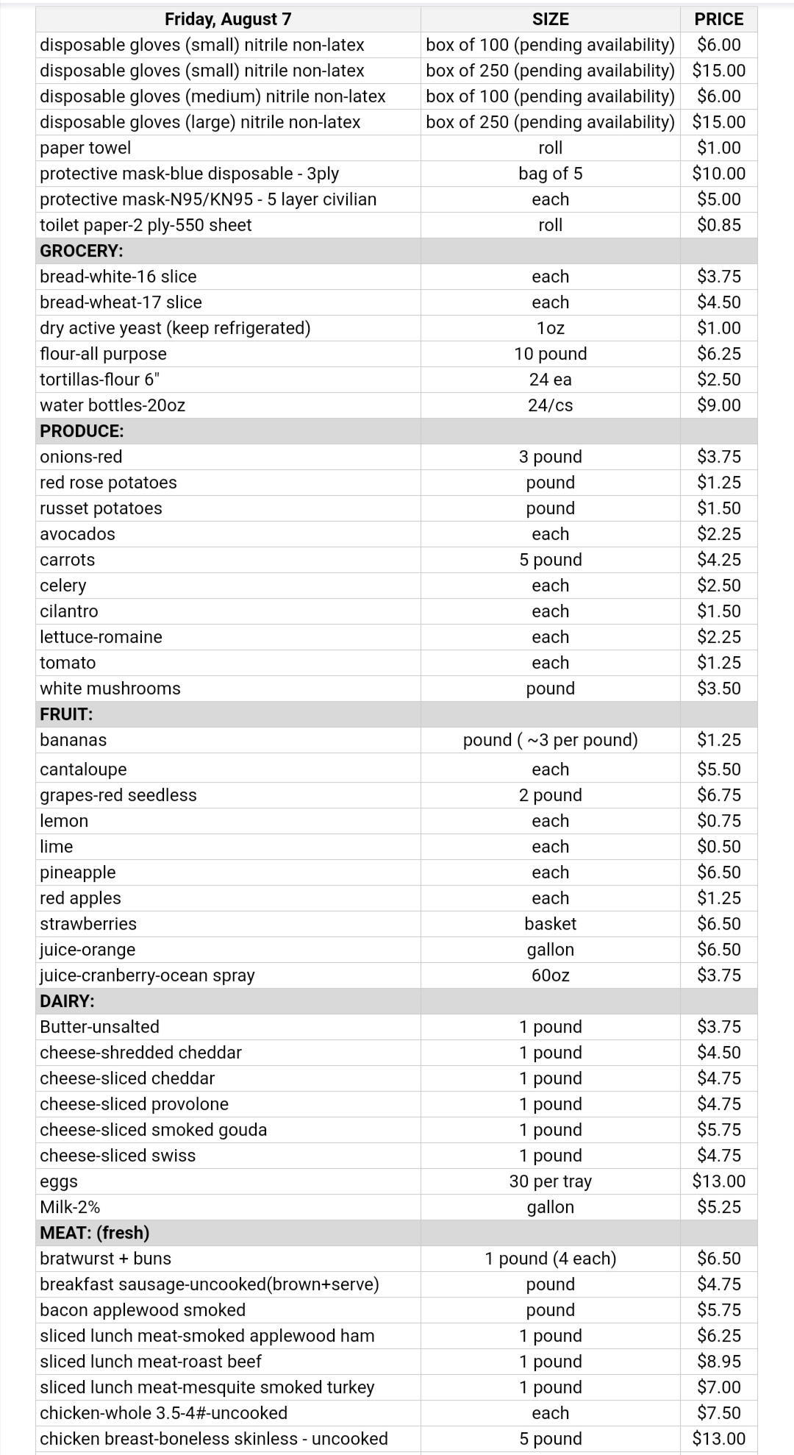
Task: Select the 'bag of 5' size cell
Action: (550, 174)
